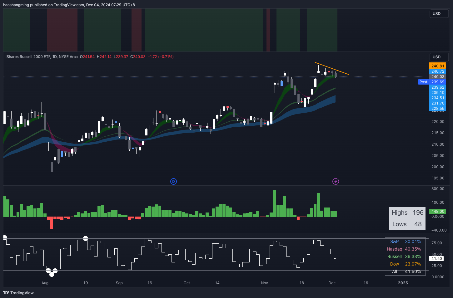Image resolution: width=453 pixels, height=298 pixels.
Task: Click the 231.70 price label
Action: click(x=438, y=103)
